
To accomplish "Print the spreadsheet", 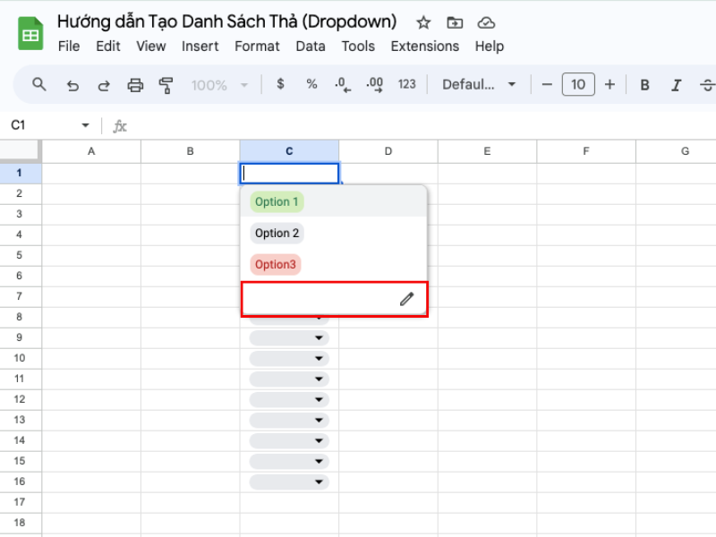I will point(135,85).
